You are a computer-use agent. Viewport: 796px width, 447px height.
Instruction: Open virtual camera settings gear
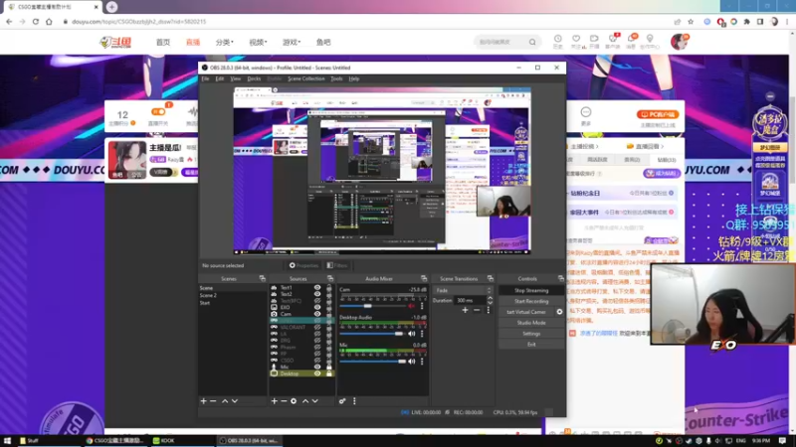tap(559, 312)
